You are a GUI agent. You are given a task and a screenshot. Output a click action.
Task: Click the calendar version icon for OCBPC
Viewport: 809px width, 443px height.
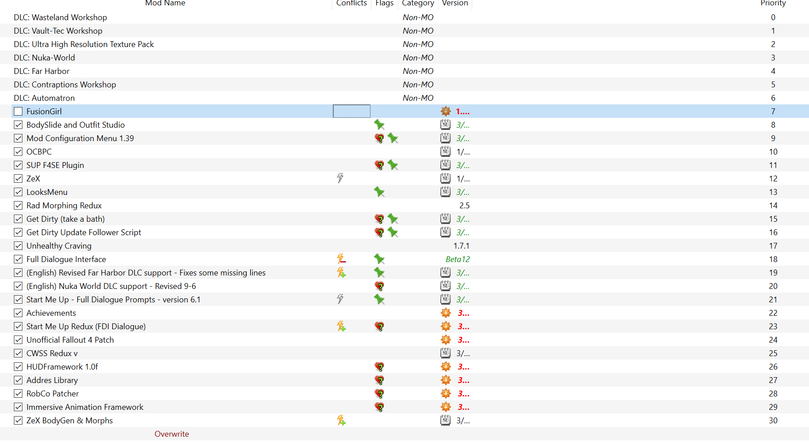(445, 151)
